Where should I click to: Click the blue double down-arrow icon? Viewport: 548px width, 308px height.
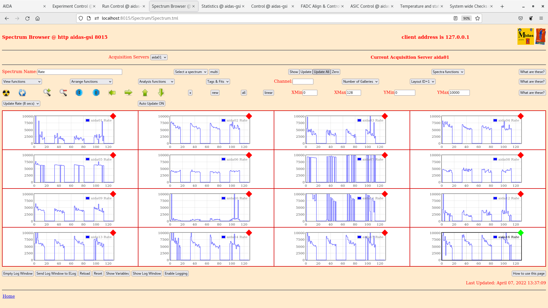click(x=79, y=92)
